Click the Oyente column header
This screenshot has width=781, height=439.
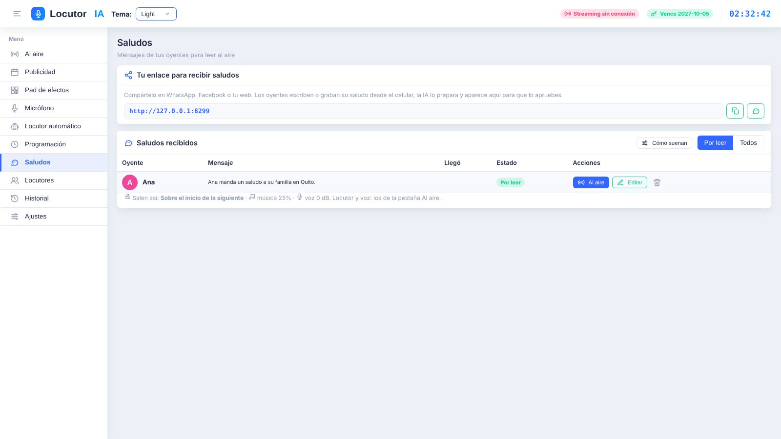pyautogui.click(x=133, y=163)
